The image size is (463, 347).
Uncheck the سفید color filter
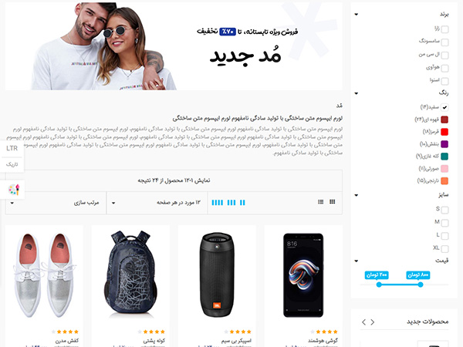click(x=444, y=107)
